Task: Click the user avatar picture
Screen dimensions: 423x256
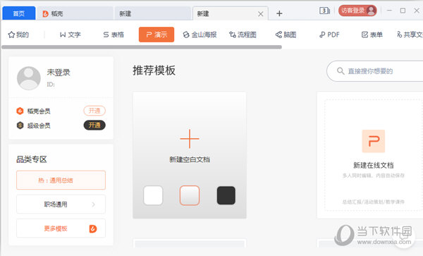Action: point(29,78)
